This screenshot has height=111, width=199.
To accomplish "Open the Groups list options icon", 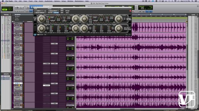I will (10, 74).
